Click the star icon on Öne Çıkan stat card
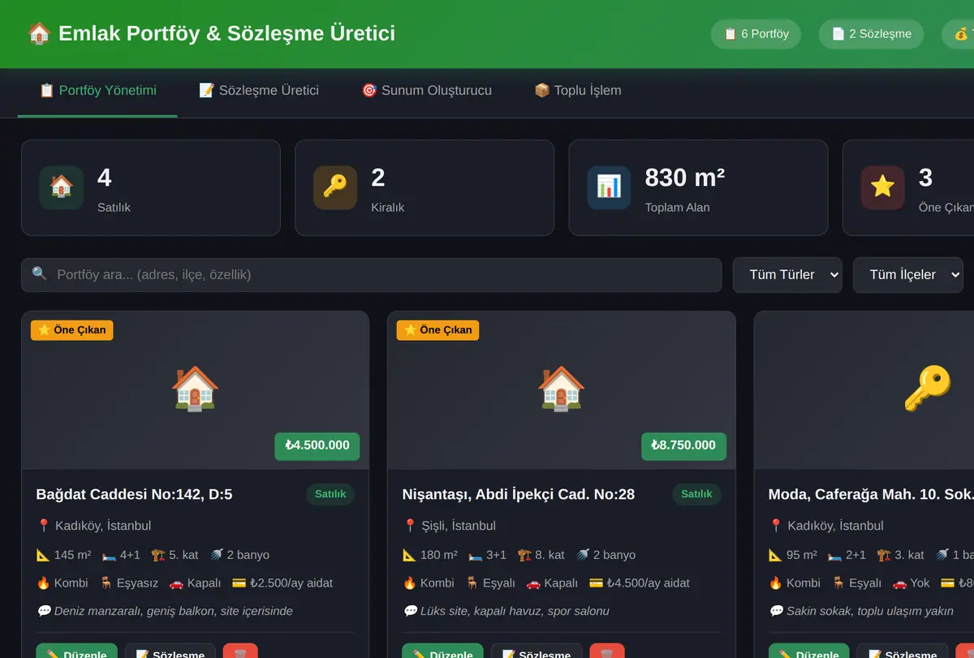 click(x=883, y=187)
